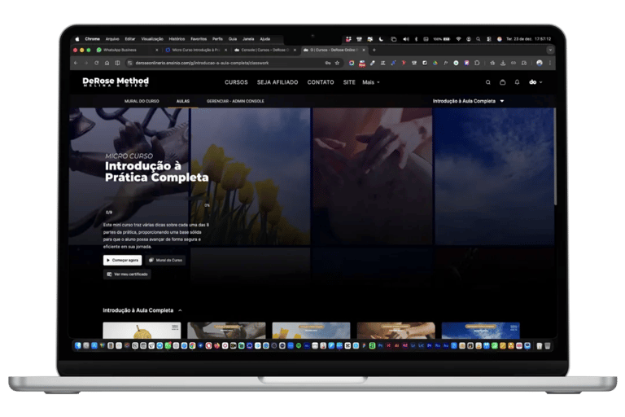Image resolution: width=625 pixels, height=417 pixels.
Task: Click the '0/9' progress text
Action: coord(109,213)
